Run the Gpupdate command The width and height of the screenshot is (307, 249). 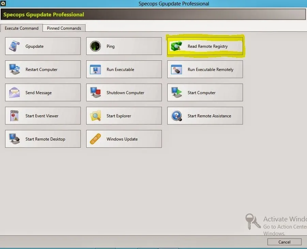click(43, 46)
